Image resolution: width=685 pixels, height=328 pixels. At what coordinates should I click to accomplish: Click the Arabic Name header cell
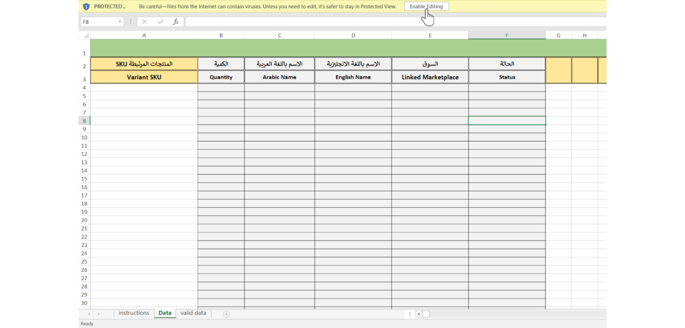tap(280, 77)
